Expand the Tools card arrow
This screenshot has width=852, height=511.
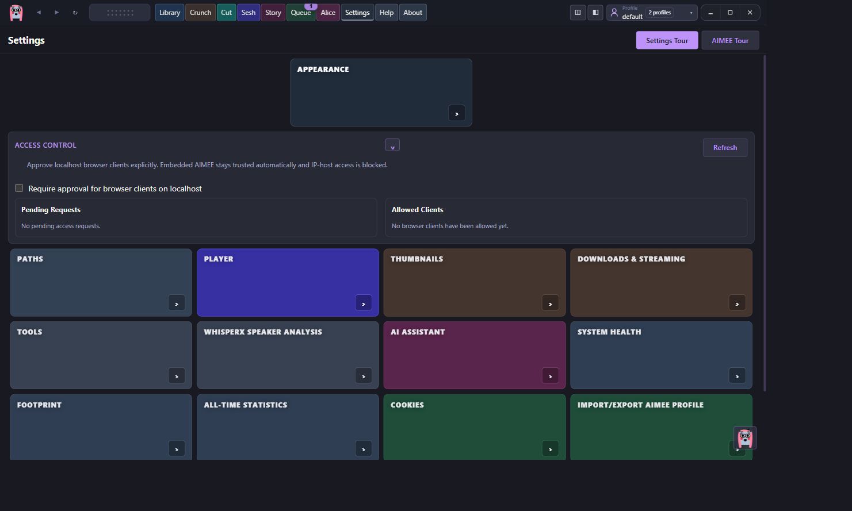(x=177, y=376)
